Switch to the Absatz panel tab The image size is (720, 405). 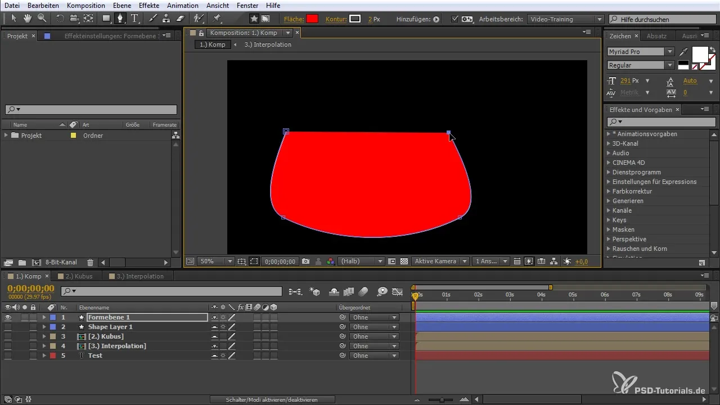tap(656, 36)
